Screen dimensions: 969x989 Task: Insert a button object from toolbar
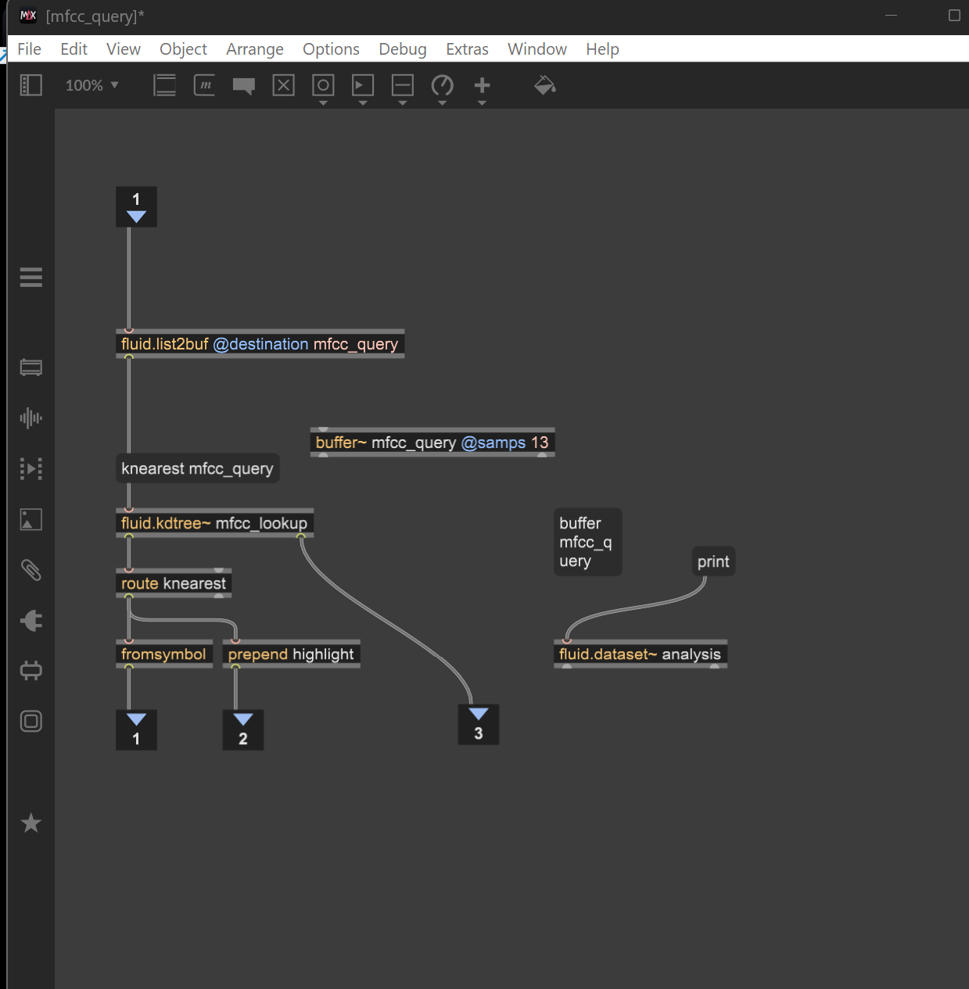pos(323,85)
